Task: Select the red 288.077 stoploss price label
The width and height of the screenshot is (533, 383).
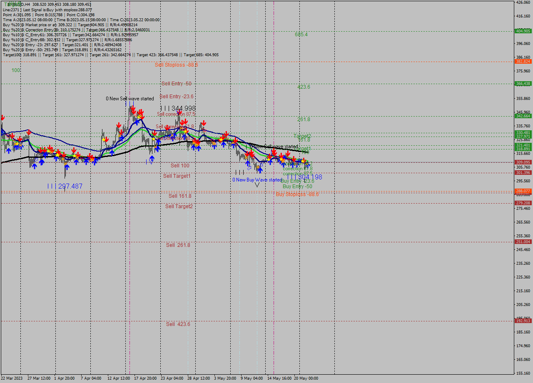Action: [x=523, y=191]
